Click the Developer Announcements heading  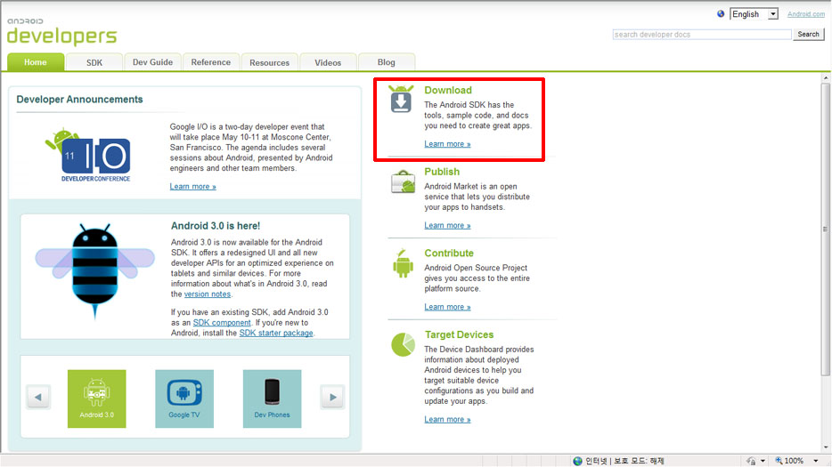click(x=79, y=100)
